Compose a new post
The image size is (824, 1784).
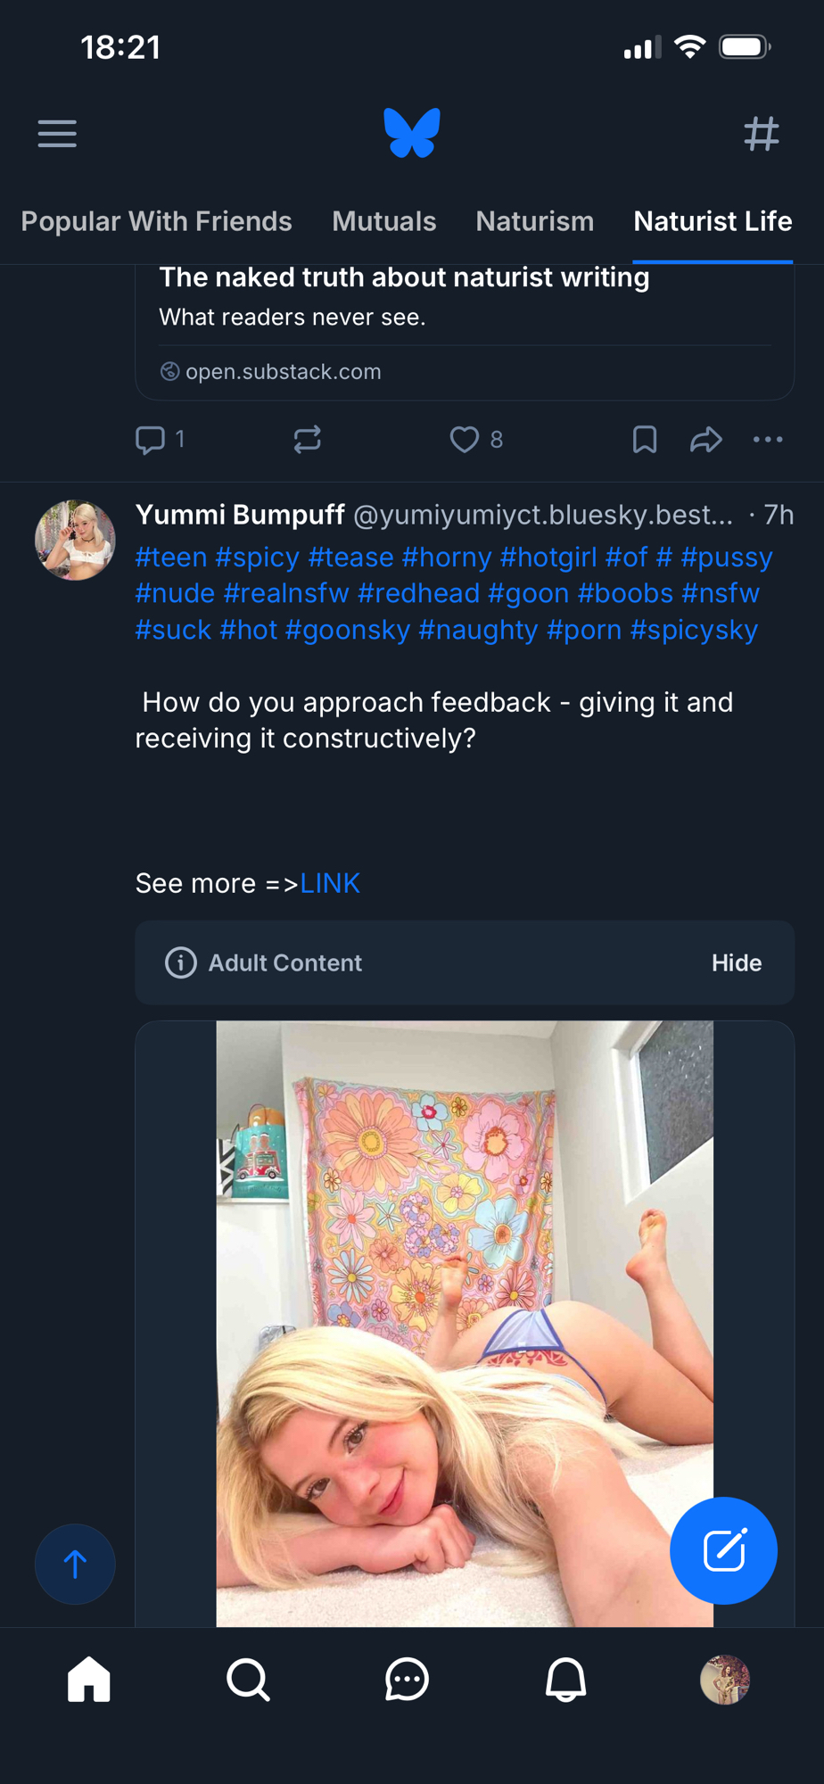(723, 1550)
